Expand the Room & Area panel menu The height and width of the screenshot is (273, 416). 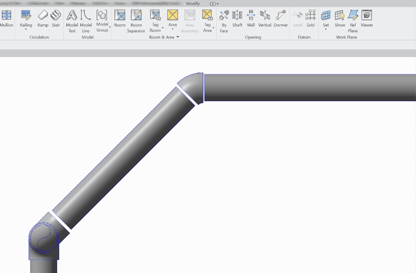tap(177, 37)
